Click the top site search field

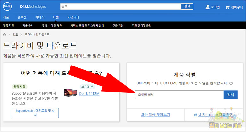121,6
